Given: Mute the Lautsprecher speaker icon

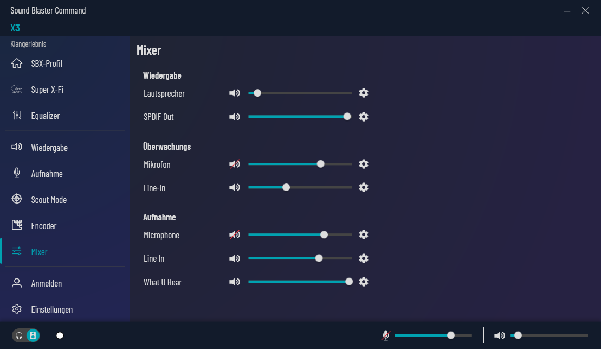Looking at the screenshot, I should pos(234,93).
